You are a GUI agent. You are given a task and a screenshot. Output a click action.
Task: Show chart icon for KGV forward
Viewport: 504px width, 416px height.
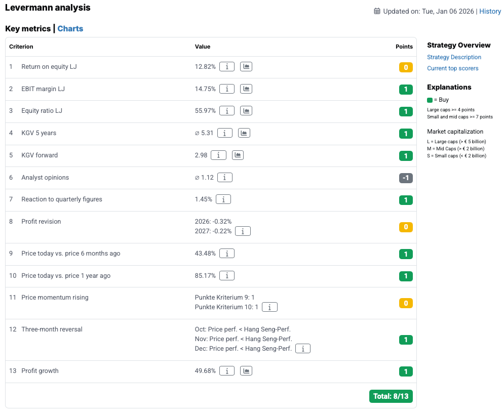click(x=238, y=155)
